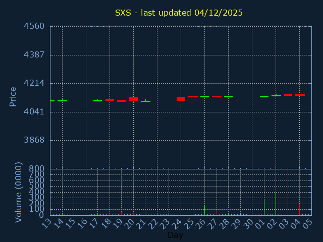Select the red candlestick on day 24
323x242 pixels.
(181, 99)
